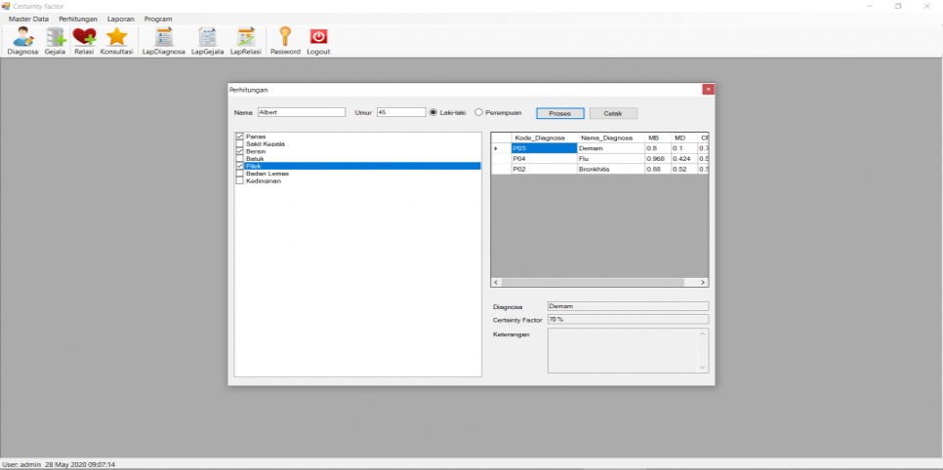Check the Batuk symptom checkbox

click(239, 159)
